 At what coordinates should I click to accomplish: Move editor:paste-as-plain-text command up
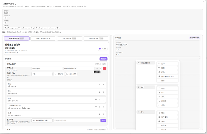point(96,107)
